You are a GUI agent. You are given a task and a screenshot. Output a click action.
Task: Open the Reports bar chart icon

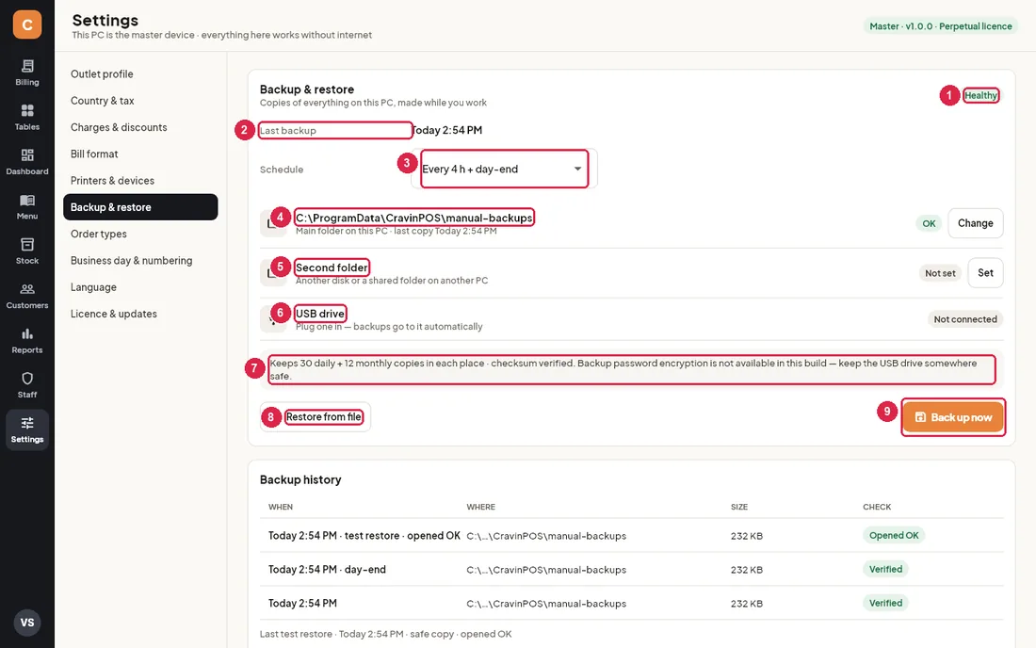(27, 333)
